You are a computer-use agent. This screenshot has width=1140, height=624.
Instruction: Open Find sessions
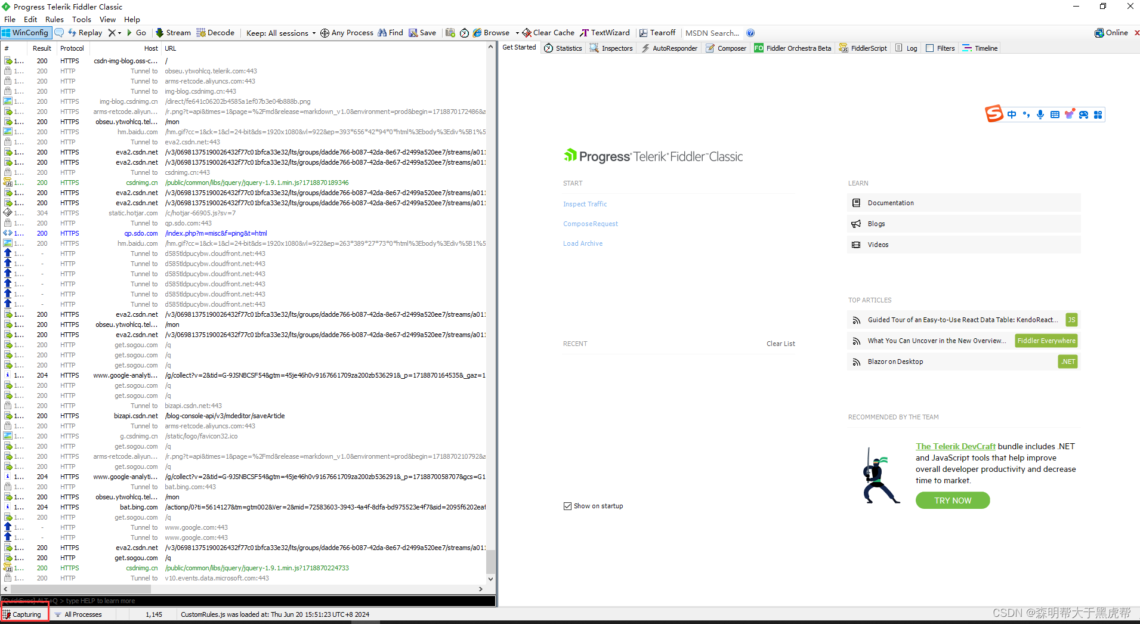pyautogui.click(x=391, y=33)
